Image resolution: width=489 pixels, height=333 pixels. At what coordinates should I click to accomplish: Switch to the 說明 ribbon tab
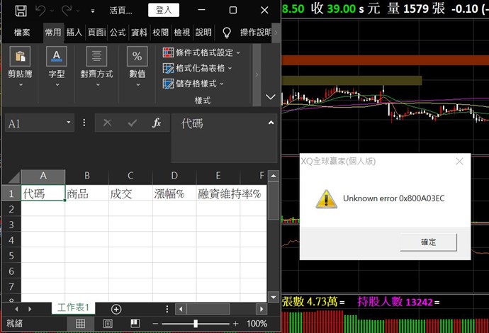(x=203, y=33)
